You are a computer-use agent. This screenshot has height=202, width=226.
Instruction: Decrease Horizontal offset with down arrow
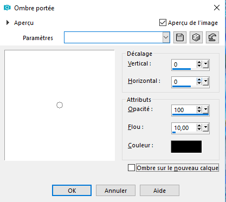199,83
